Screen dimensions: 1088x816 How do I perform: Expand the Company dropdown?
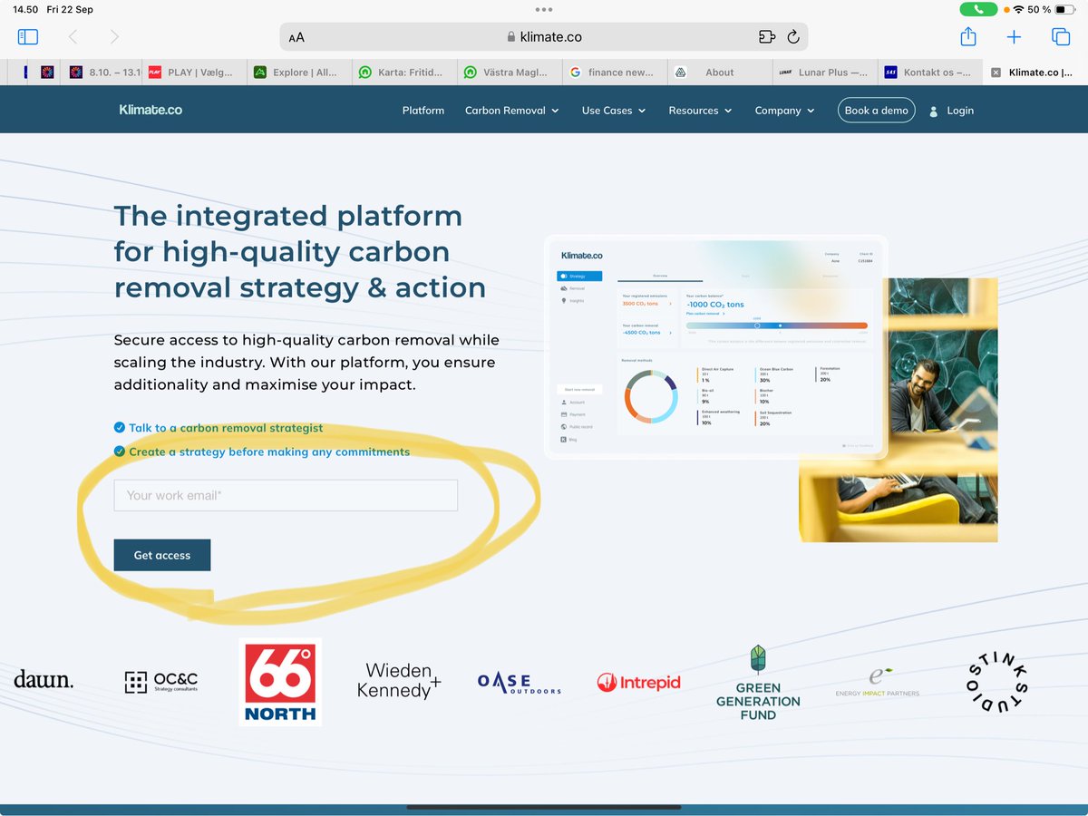tap(784, 111)
